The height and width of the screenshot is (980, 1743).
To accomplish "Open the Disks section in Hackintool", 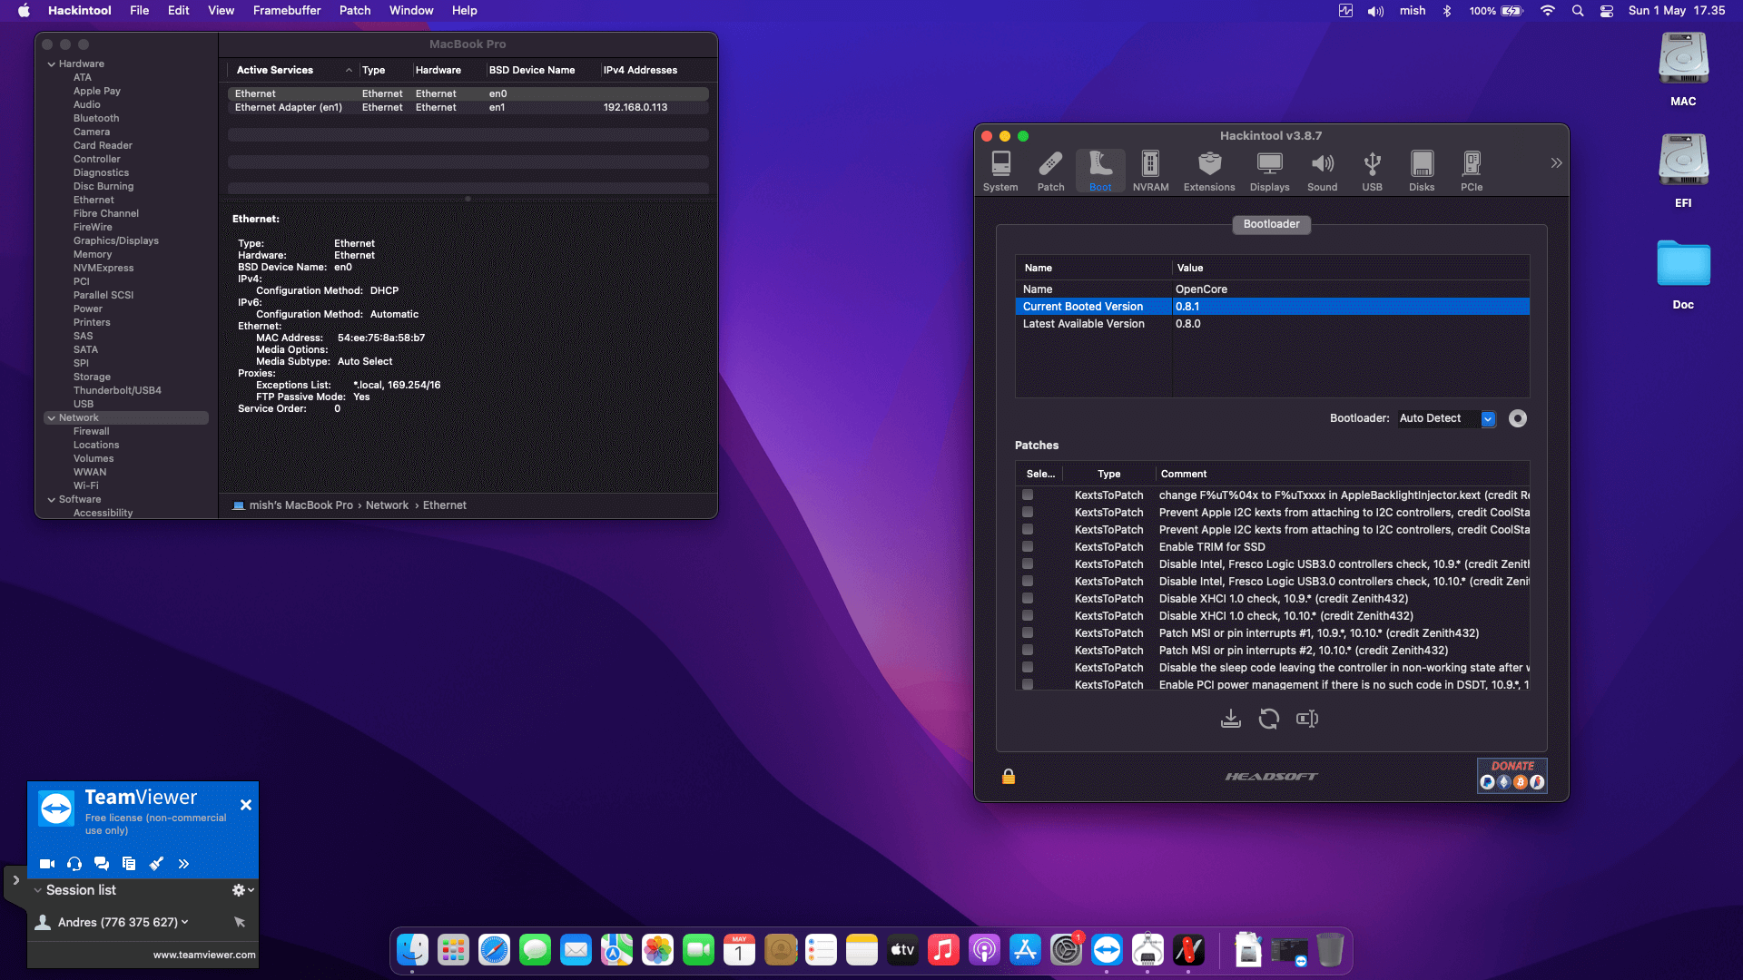I will tap(1422, 171).
